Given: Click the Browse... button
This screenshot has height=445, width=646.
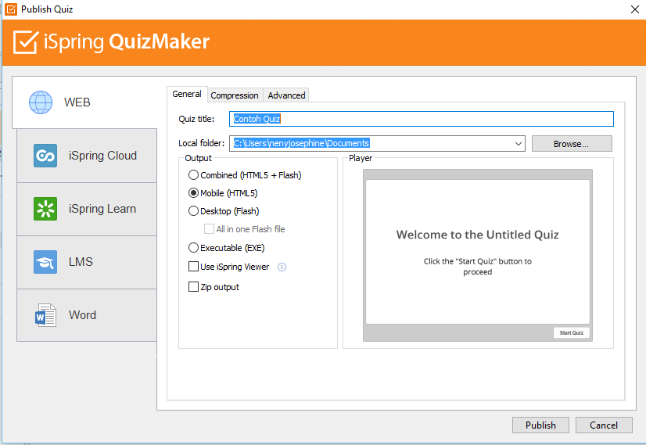Looking at the screenshot, I should [572, 144].
